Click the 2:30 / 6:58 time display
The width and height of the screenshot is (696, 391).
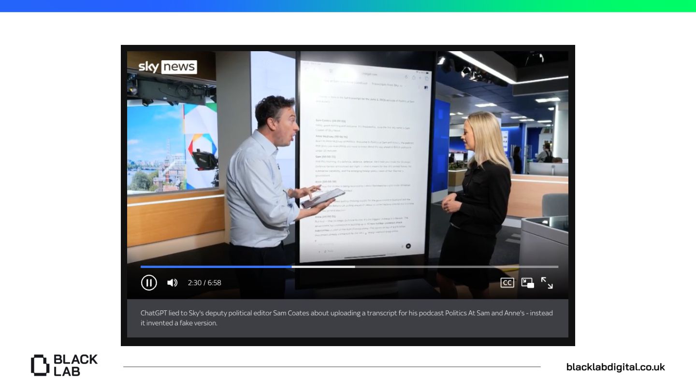pos(204,283)
